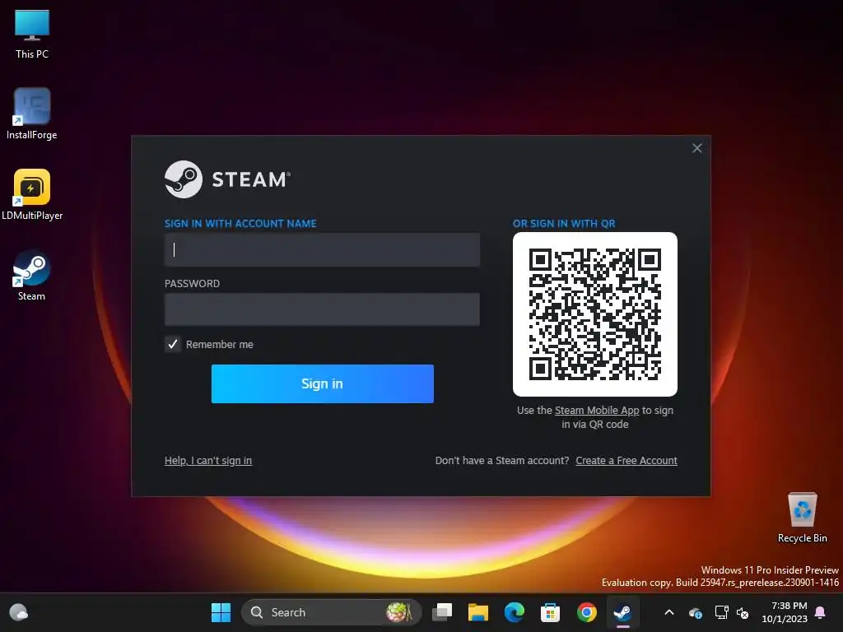Click the muted volume tray icon

click(x=743, y=612)
